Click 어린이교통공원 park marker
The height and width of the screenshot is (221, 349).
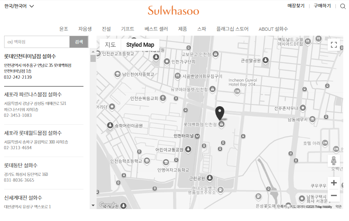tap(188, 149)
